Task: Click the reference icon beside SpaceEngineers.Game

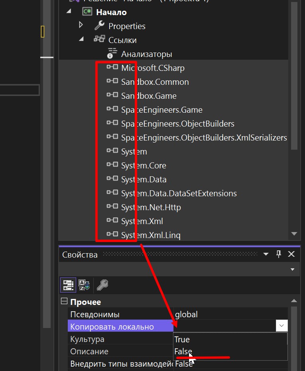Action: pos(112,109)
